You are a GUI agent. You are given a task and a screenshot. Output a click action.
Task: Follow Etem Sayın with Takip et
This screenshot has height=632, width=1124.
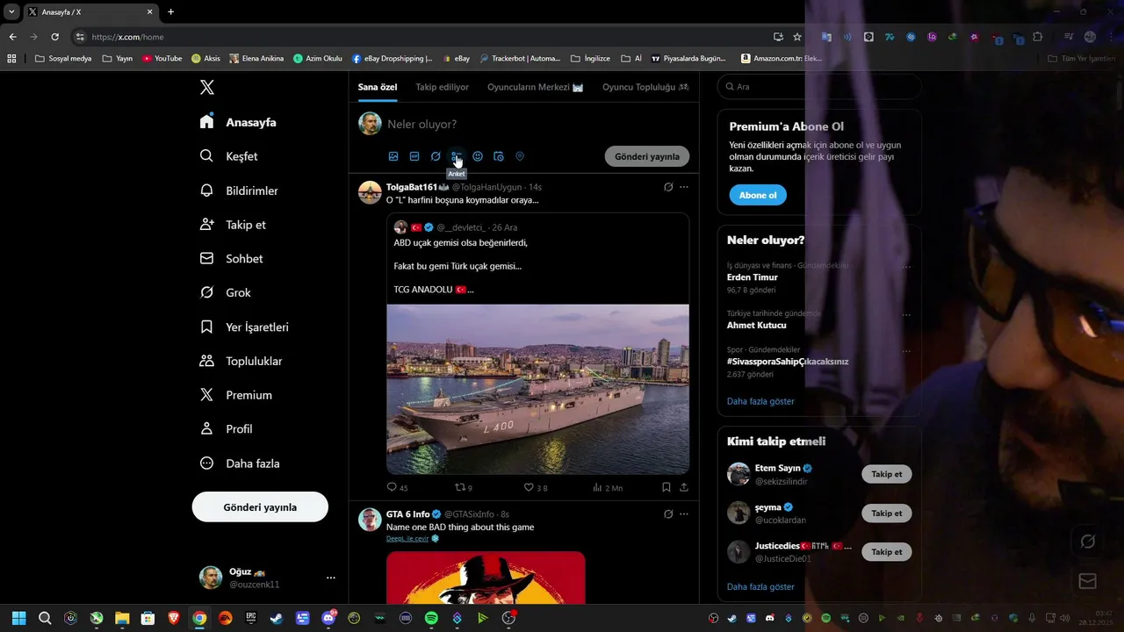[887, 474]
